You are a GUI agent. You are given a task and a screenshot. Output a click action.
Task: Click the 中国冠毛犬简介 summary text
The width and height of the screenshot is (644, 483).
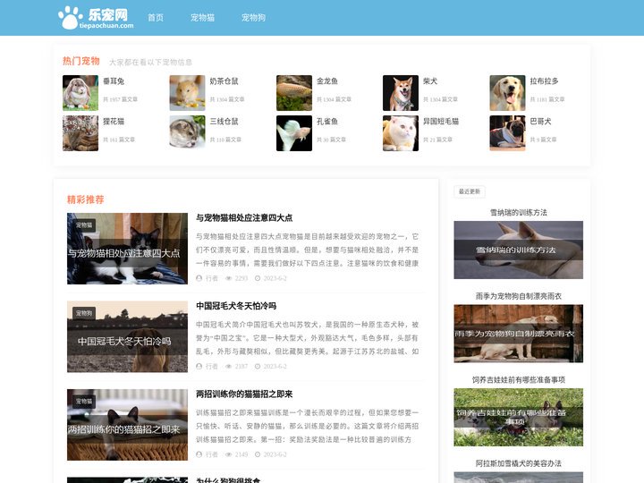(307, 338)
